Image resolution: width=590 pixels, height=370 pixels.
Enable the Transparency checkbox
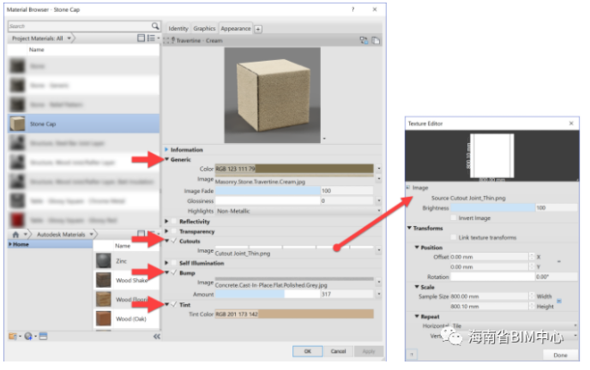174,231
